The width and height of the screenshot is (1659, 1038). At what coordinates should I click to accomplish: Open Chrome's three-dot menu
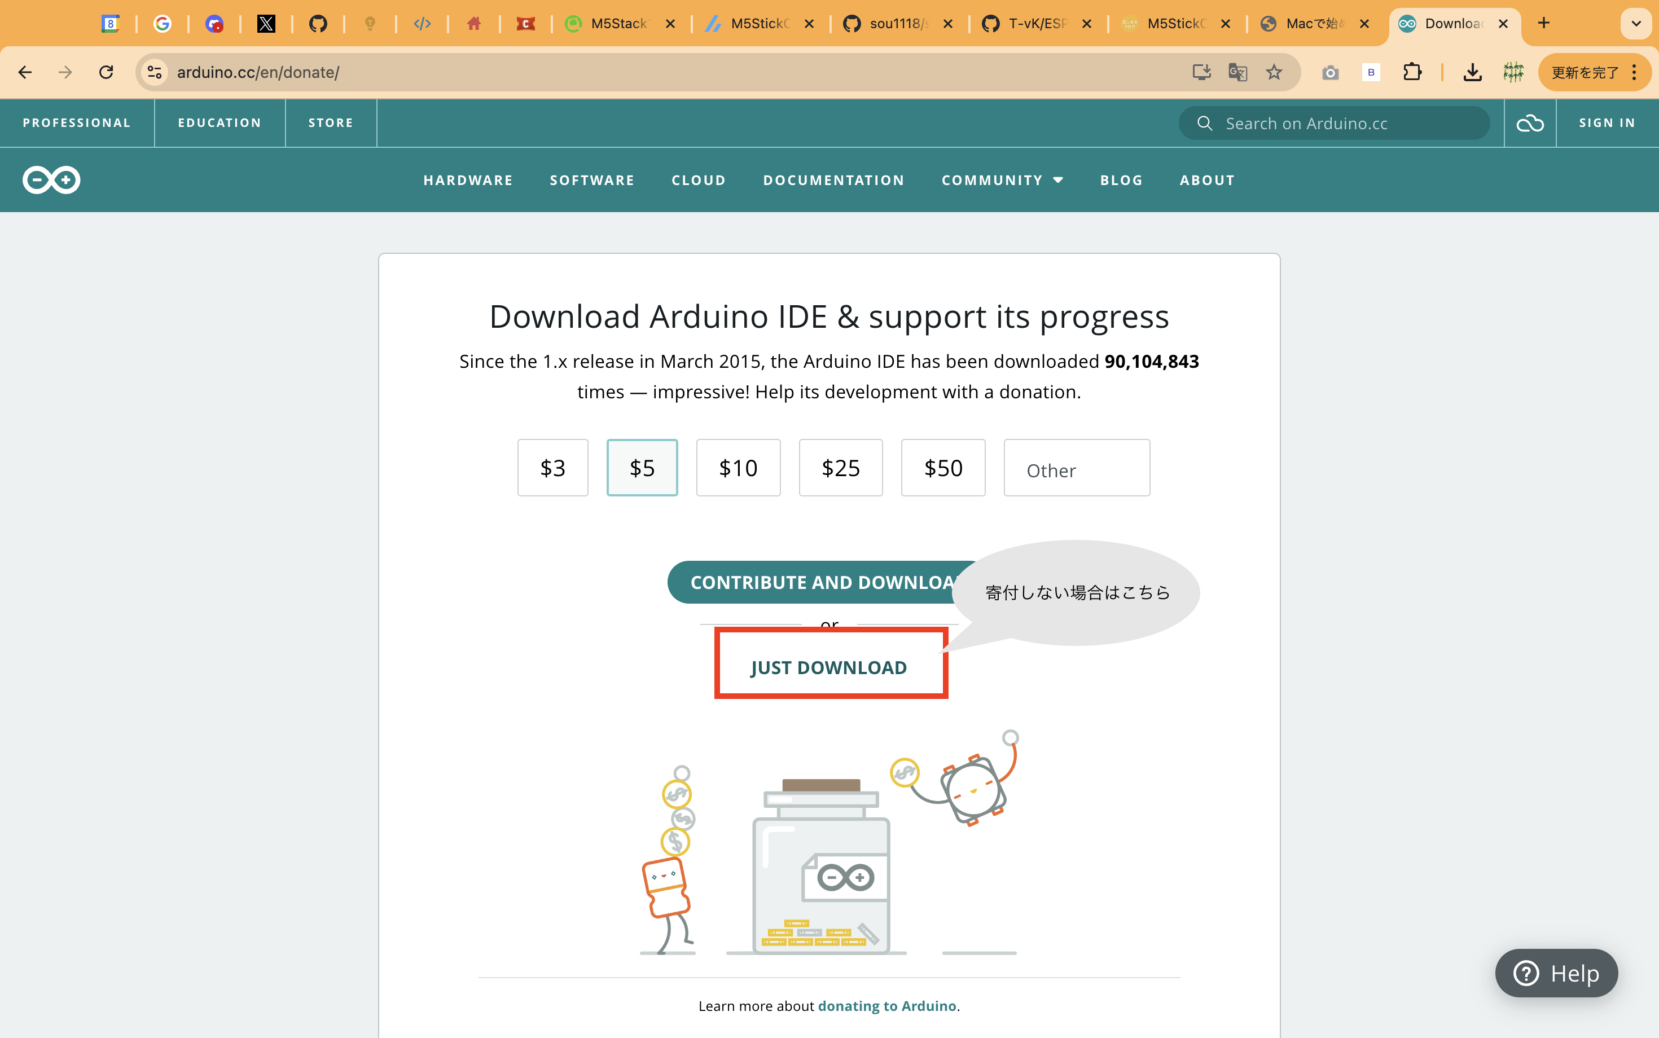click(1634, 72)
